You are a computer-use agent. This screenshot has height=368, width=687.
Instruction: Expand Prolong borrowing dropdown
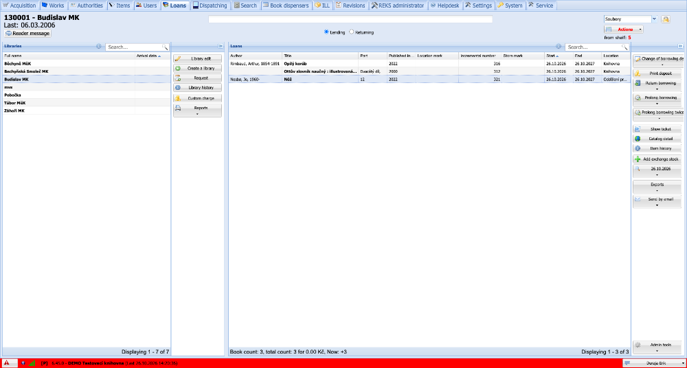point(657,100)
